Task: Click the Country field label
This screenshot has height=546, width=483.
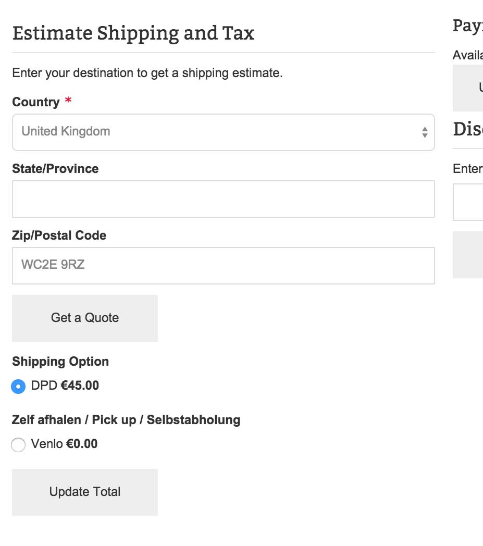Action: point(36,102)
